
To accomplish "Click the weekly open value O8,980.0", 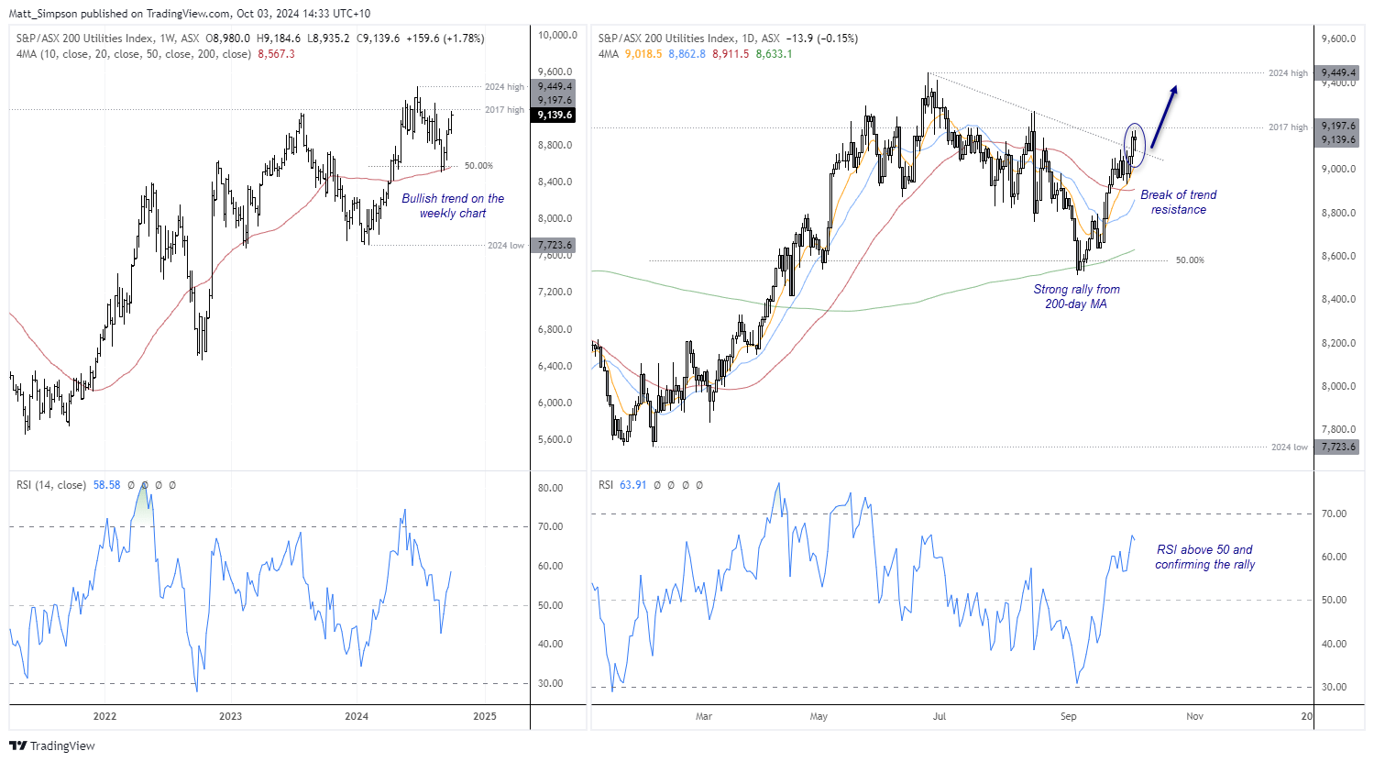I will click(227, 39).
